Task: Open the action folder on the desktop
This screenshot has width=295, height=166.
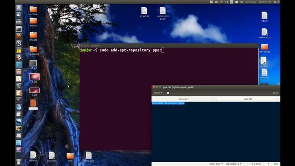Action: click(x=33, y=22)
